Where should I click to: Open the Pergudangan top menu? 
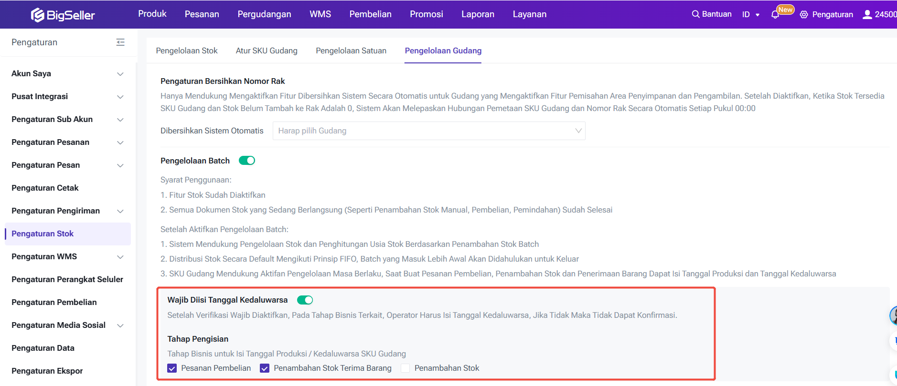pyautogui.click(x=264, y=14)
